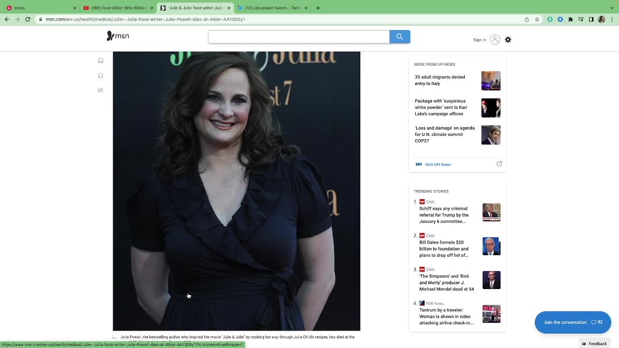This screenshot has height=348, width=619.
Task: Open thumbnail for Kari Lake package story
Action: (491, 108)
